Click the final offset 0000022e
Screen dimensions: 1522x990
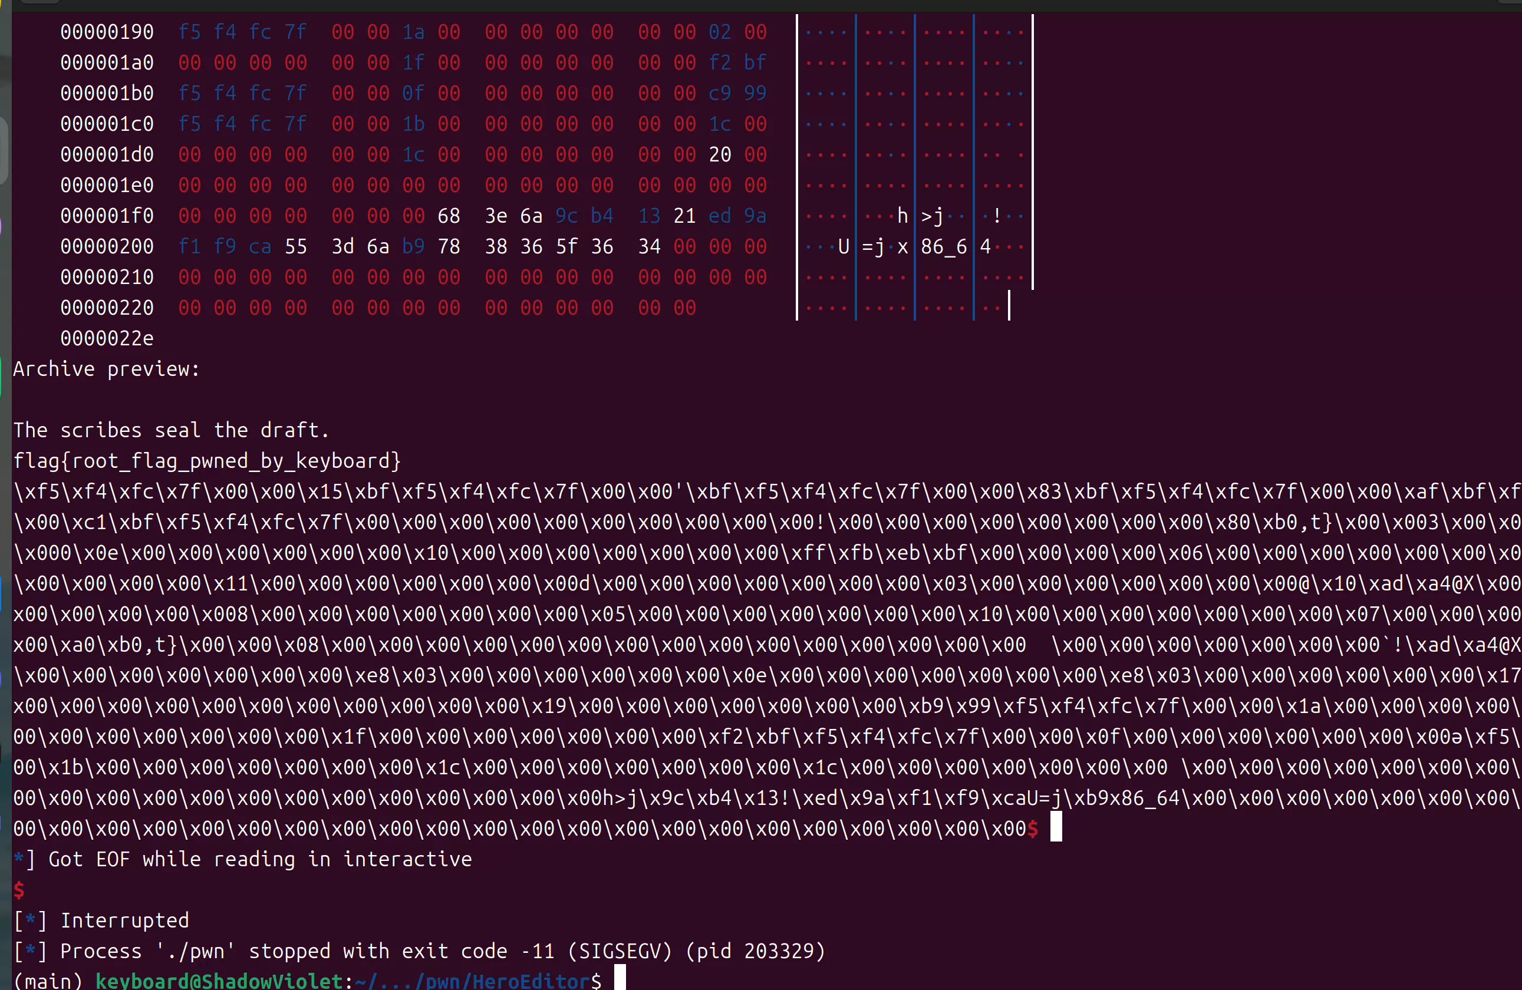[x=107, y=339]
